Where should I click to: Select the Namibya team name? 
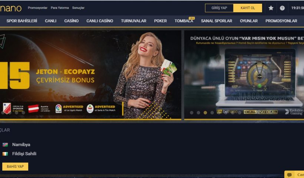click(x=21, y=145)
